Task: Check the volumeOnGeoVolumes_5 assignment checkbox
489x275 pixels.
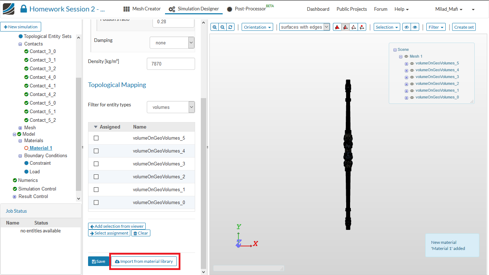Action: [96, 138]
